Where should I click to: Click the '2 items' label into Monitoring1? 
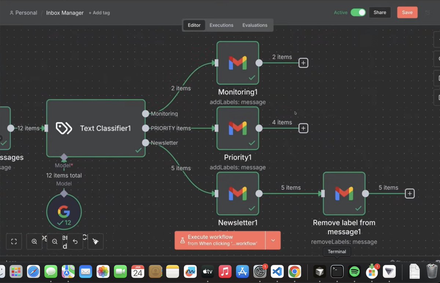tap(181, 88)
